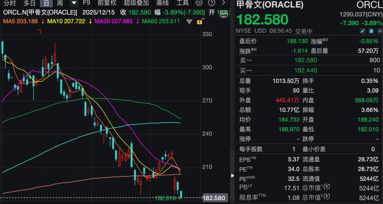
Task: Click the 总股本 28.73亿 value
Action: tap(368, 169)
